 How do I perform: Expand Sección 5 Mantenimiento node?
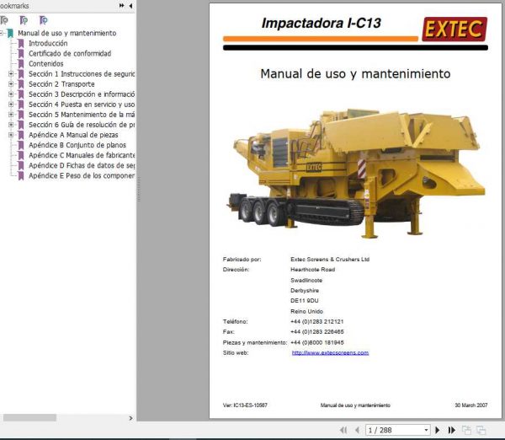(11, 115)
